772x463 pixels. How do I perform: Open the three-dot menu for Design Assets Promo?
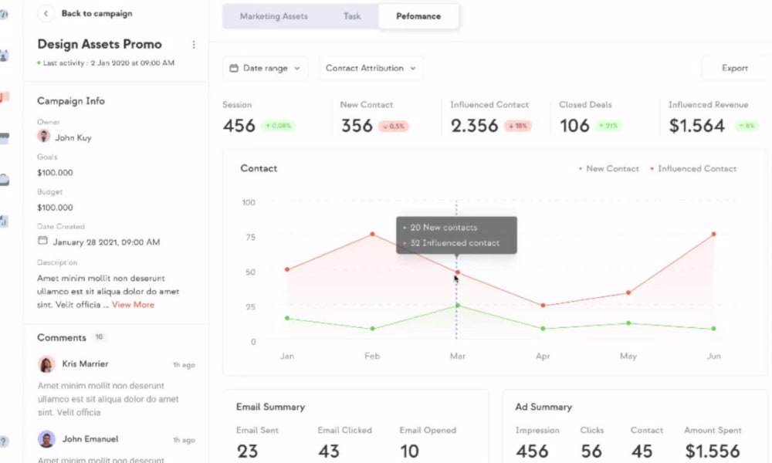pyautogui.click(x=194, y=45)
